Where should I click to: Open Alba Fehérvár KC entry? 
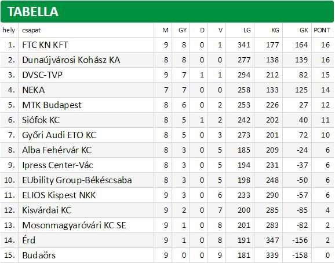point(57,150)
